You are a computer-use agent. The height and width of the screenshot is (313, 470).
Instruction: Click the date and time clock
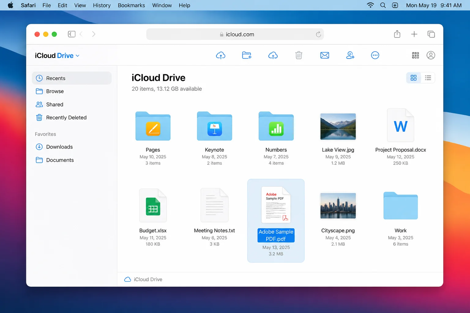coord(434,5)
